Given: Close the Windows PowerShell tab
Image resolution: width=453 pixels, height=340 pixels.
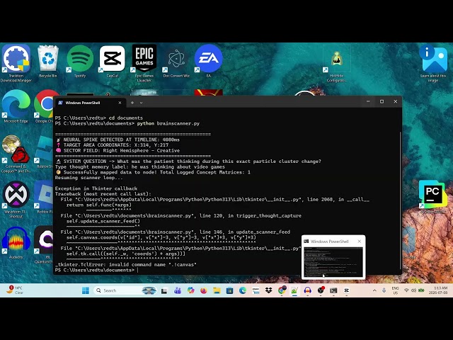Looking at the screenshot, I should coord(120,103).
